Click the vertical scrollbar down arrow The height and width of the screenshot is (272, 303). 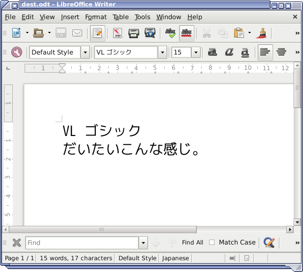pyautogui.click(x=297, y=222)
